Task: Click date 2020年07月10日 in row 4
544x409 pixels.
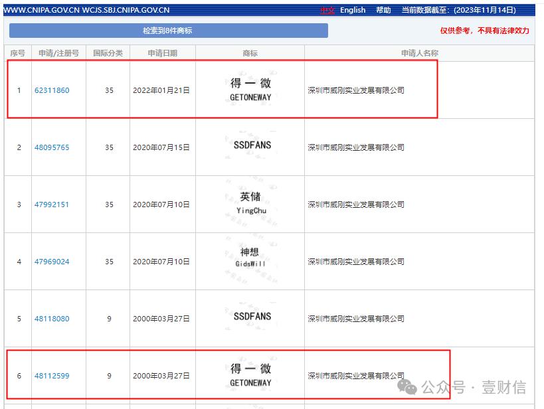Action: [161, 262]
